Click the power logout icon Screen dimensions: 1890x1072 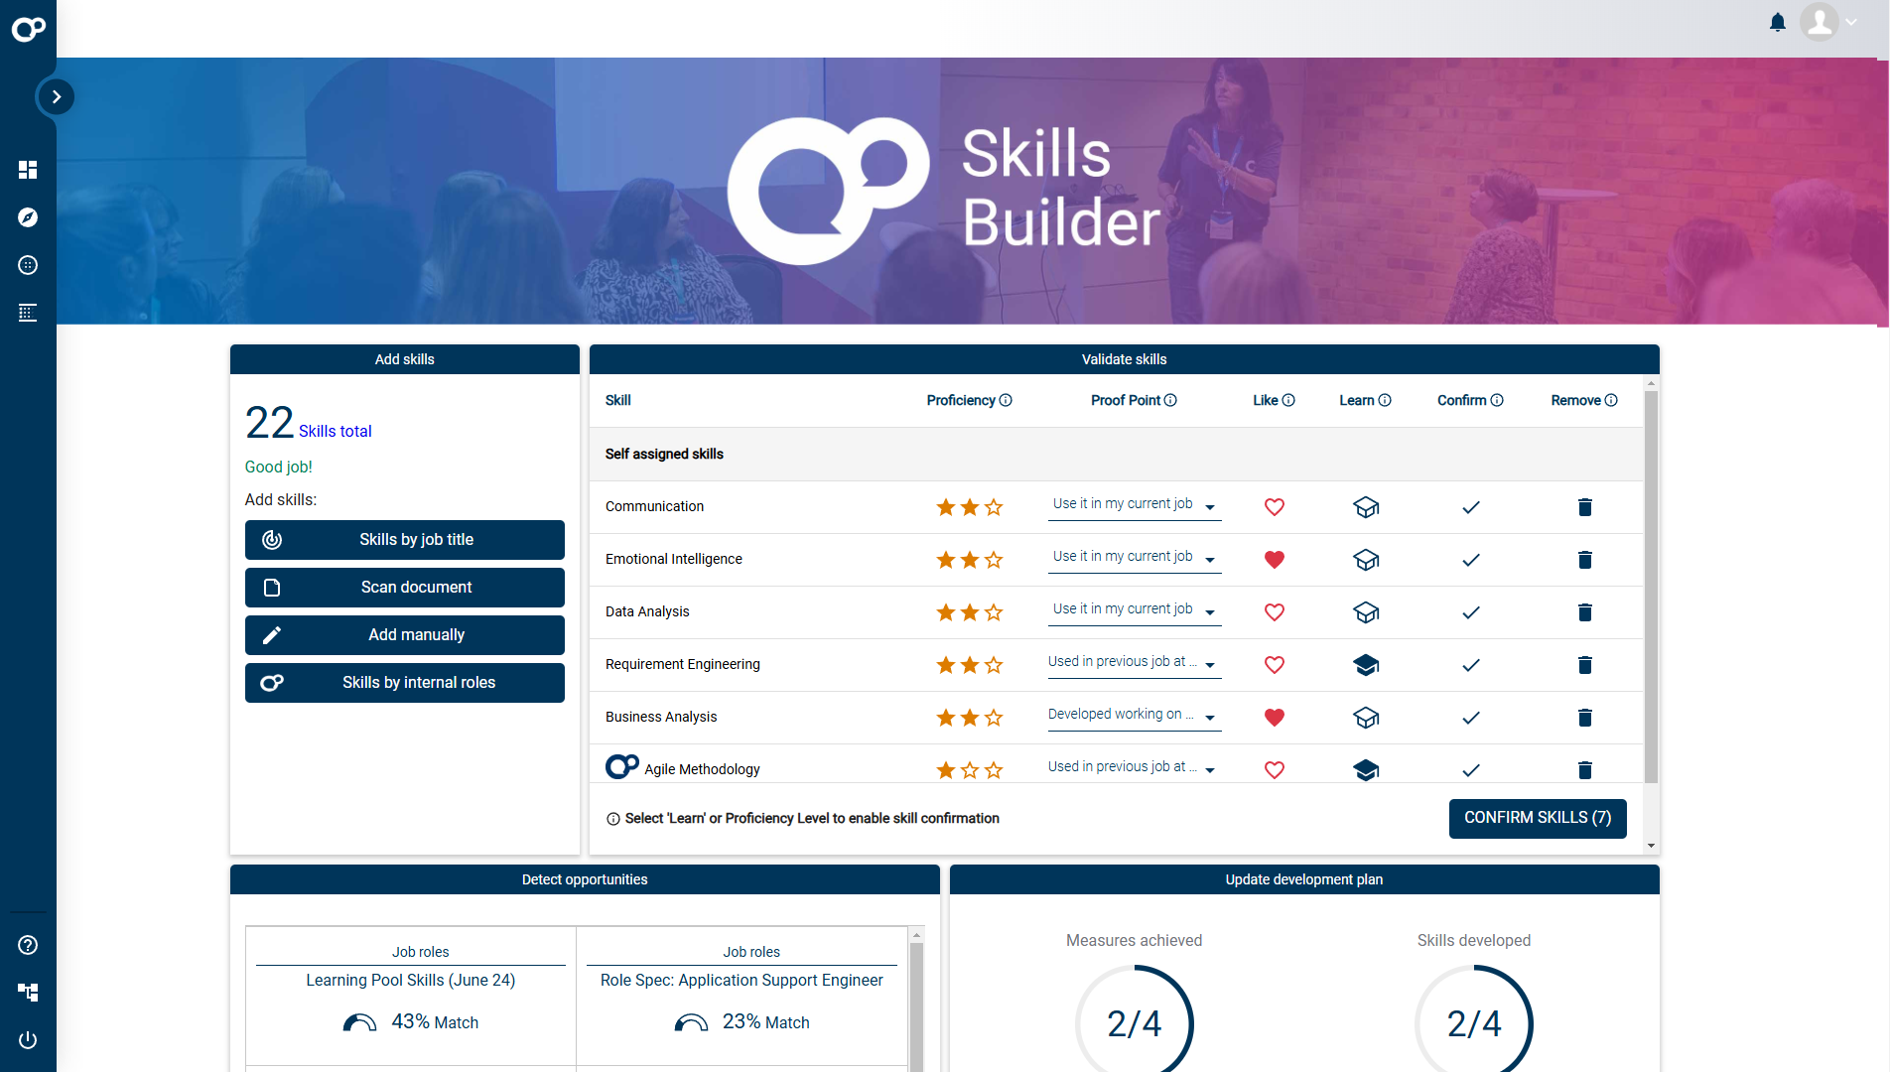[x=28, y=1040]
